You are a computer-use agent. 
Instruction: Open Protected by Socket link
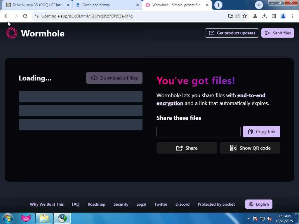click(x=216, y=204)
